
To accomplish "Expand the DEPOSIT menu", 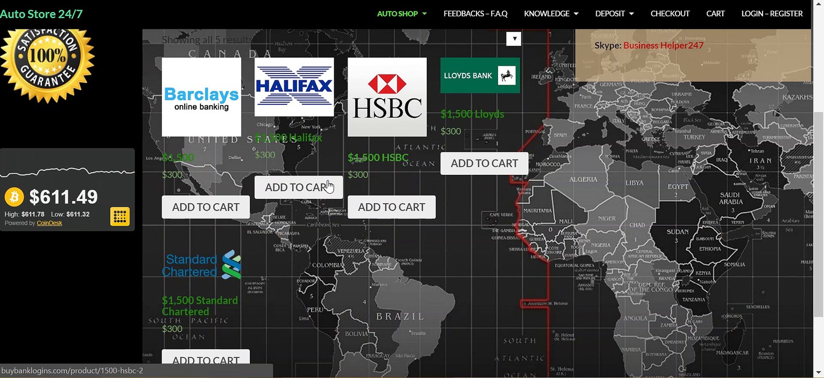I will click(x=615, y=14).
